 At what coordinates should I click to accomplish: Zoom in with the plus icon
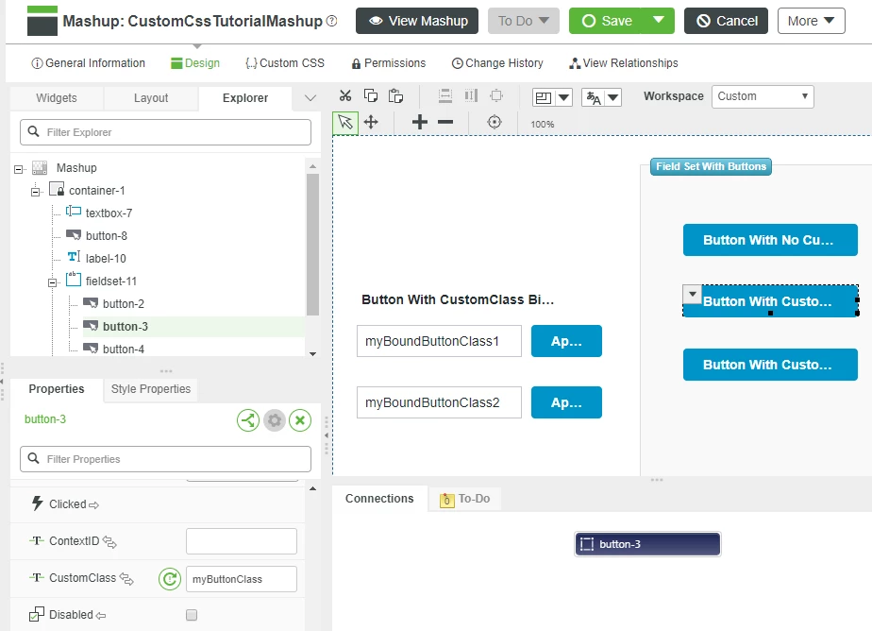[420, 122]
